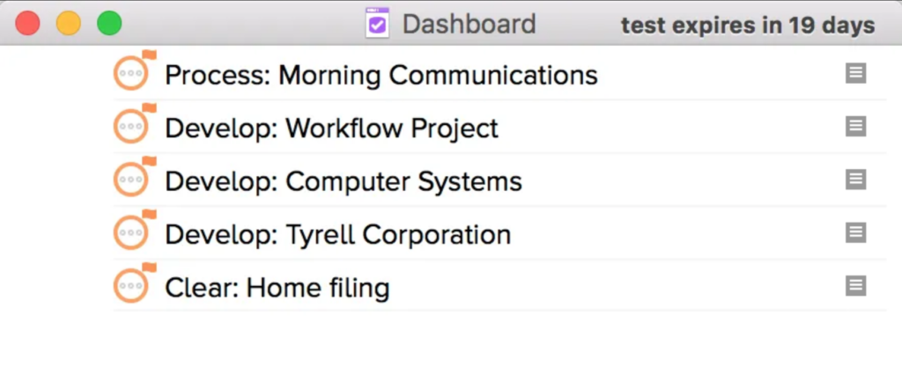This screenshot has height=367, width=902.
Task: Open note icon for Computer Systems
Action: point(854,180)
